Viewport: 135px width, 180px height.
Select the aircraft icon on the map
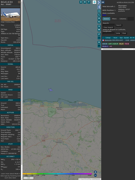click(51, 90)
